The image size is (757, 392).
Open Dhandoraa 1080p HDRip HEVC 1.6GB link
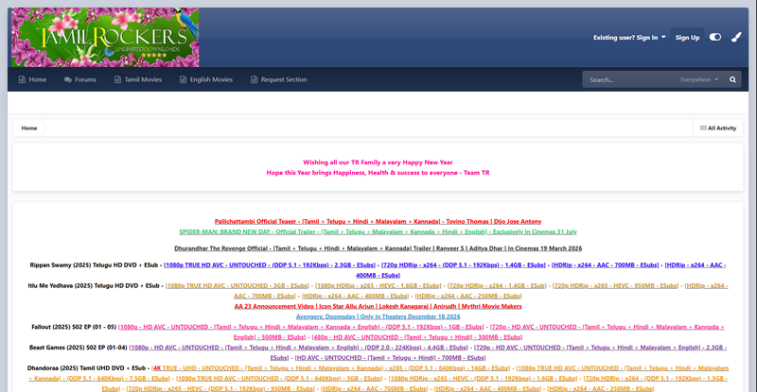point(483,379)
